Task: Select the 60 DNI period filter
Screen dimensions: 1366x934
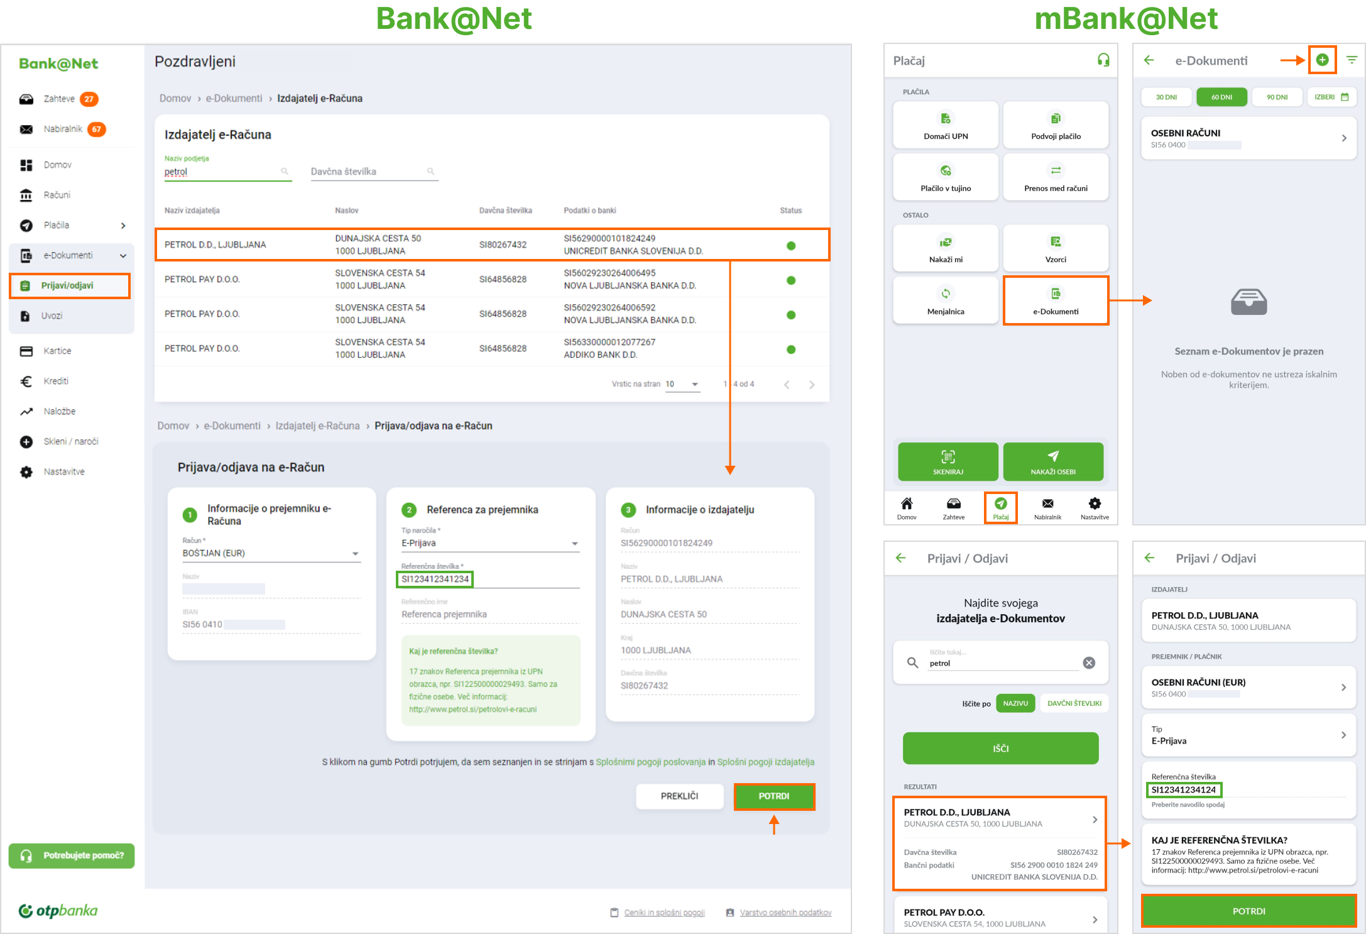Action: [x=1221, y=97]
